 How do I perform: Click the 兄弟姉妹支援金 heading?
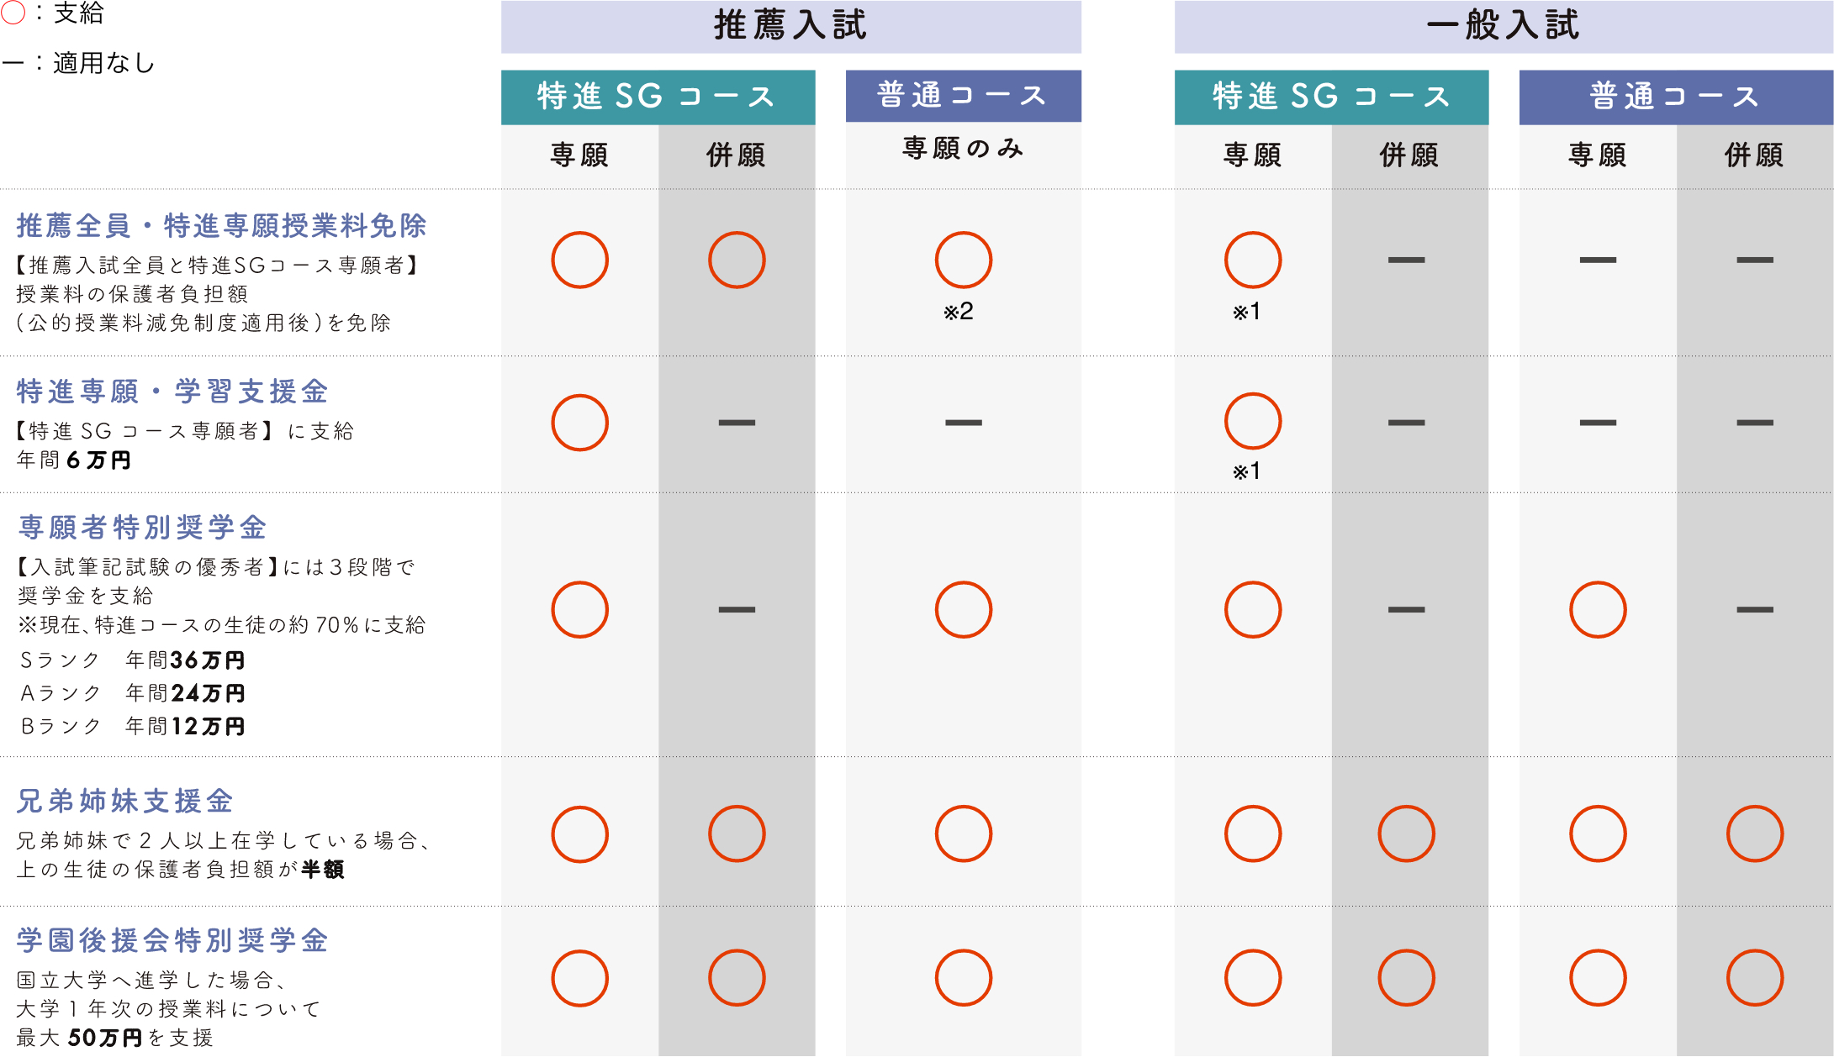pyautogui.click(x=124, y=801)
